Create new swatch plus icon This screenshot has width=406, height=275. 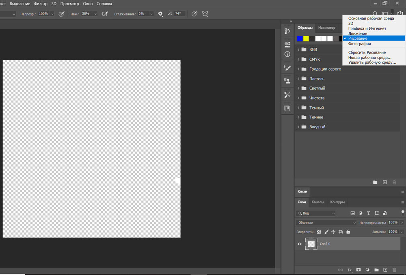pos(385,183)
